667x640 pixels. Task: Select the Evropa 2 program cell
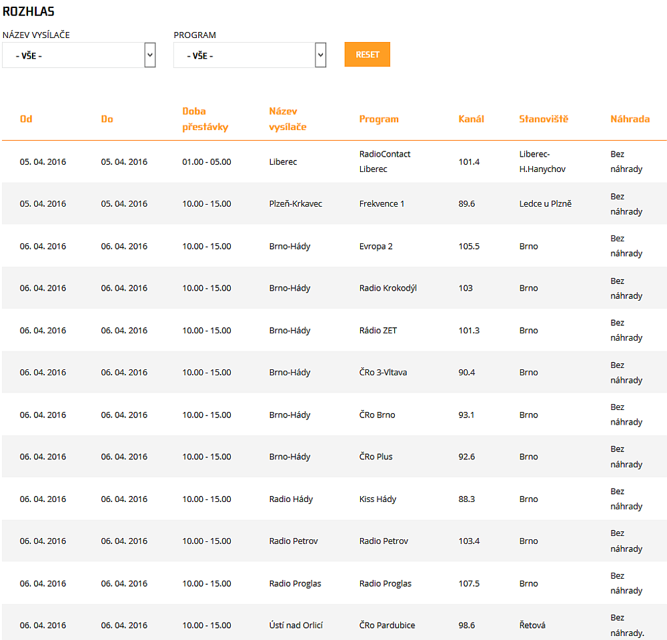pyautogui.click(x=376, y=247)
